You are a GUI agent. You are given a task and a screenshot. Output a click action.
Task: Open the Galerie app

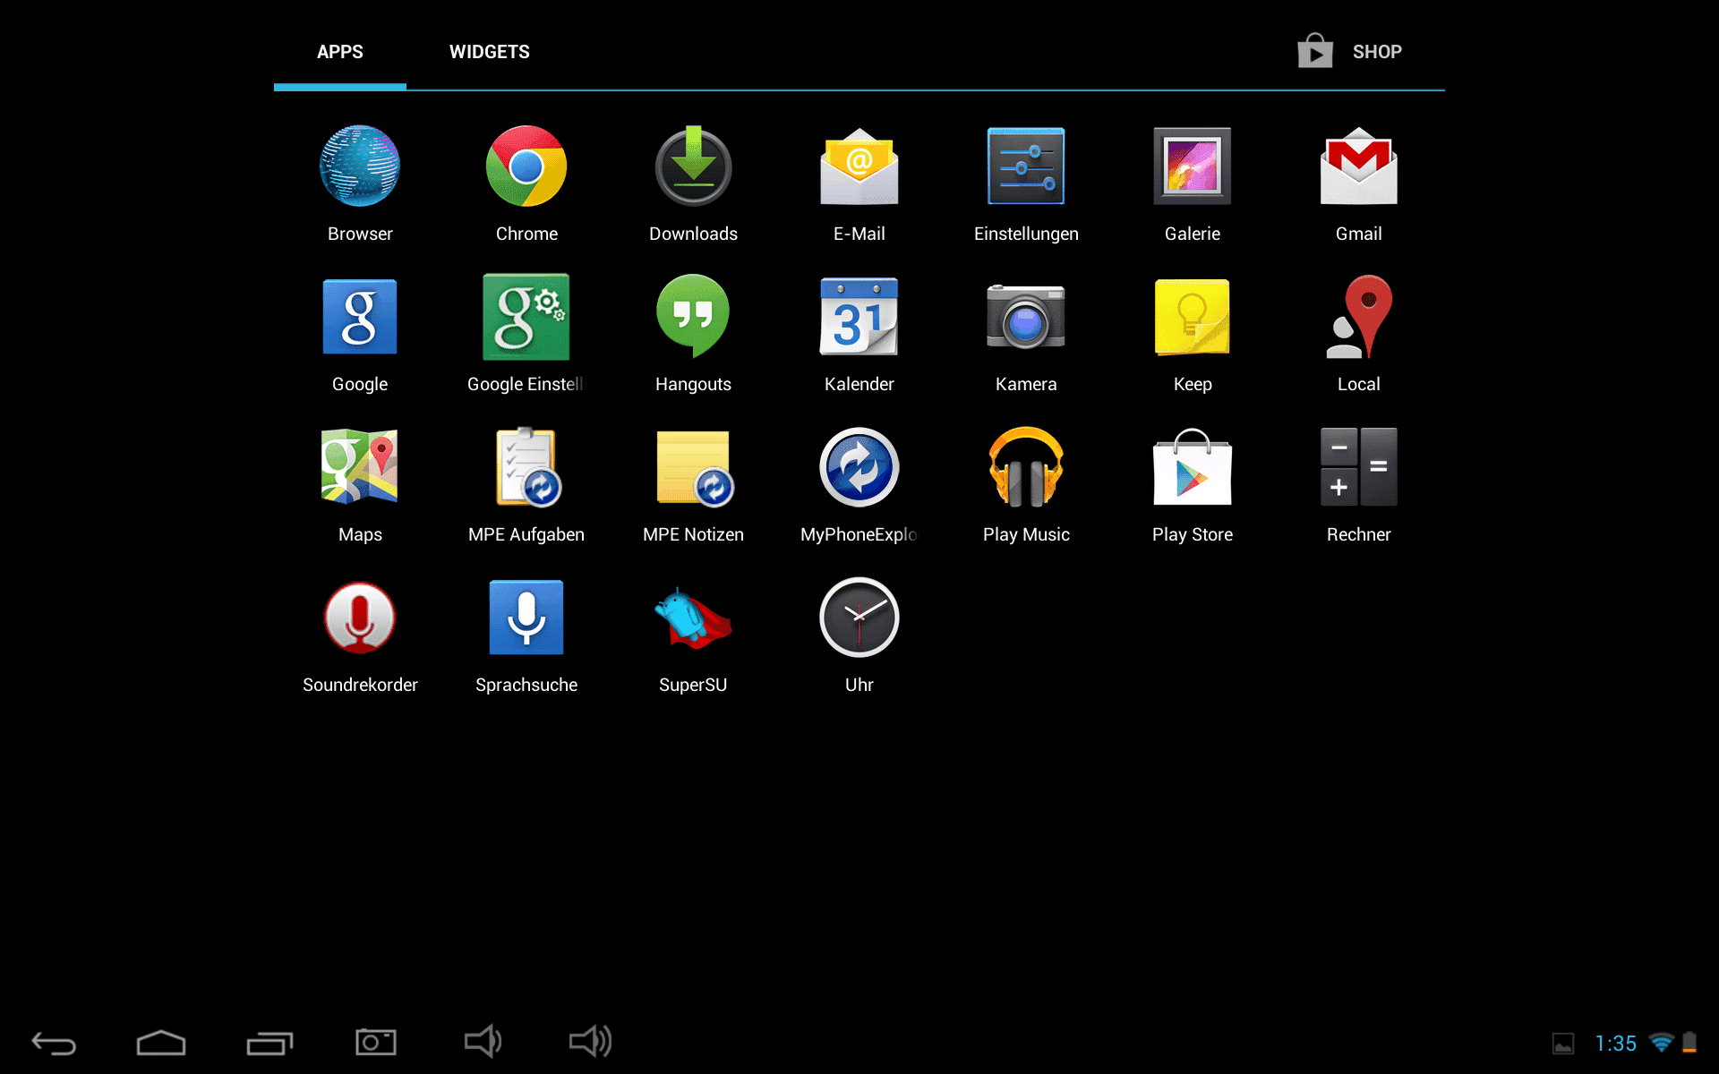click(x=1193, y=167)
